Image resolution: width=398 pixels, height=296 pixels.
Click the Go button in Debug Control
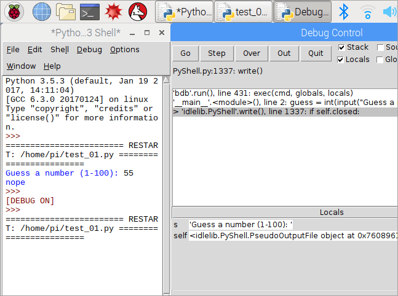point(186,53)
